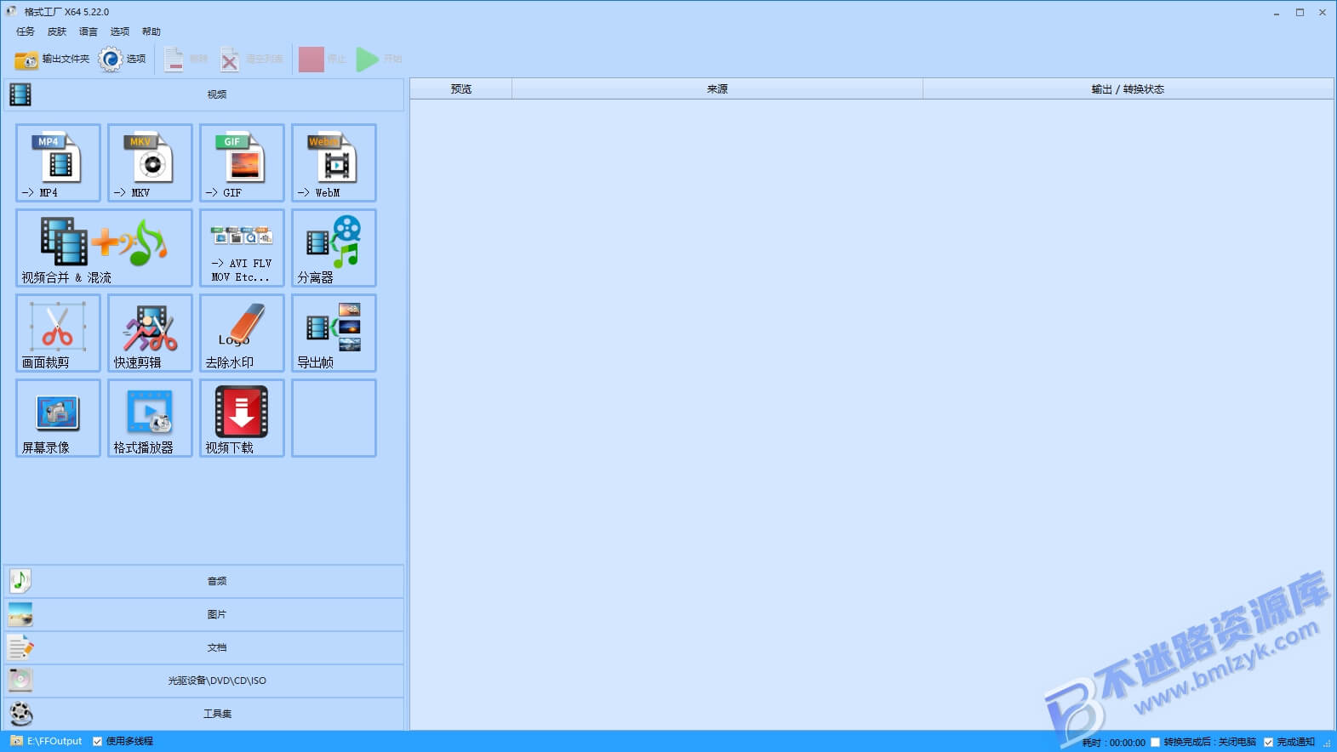Open 视频合并 & 混流 video merge tool
Screen dimensions: 1337x752
[104, 248]
